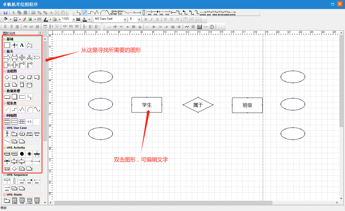Click the Save floppy disk icon

tap(5, 12)
